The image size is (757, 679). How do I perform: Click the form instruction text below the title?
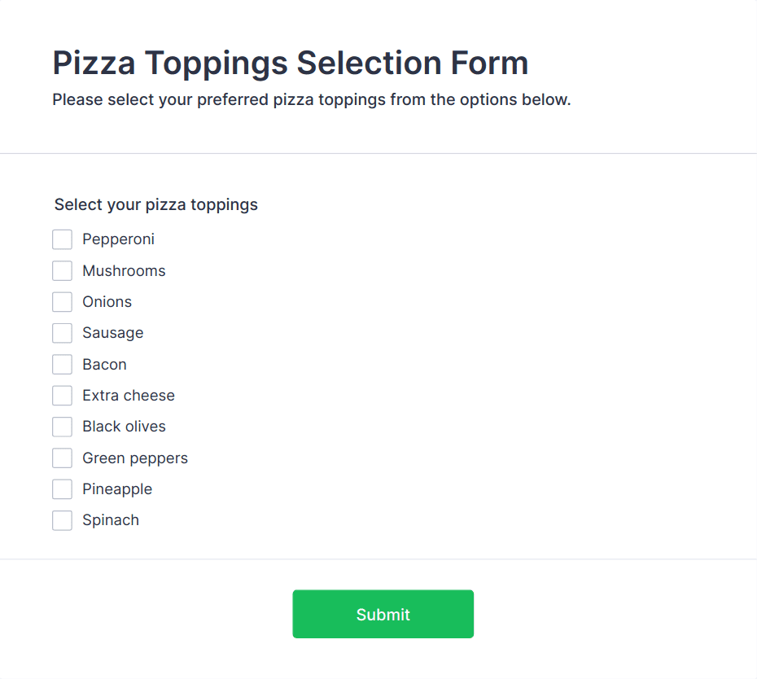[311, 99]
